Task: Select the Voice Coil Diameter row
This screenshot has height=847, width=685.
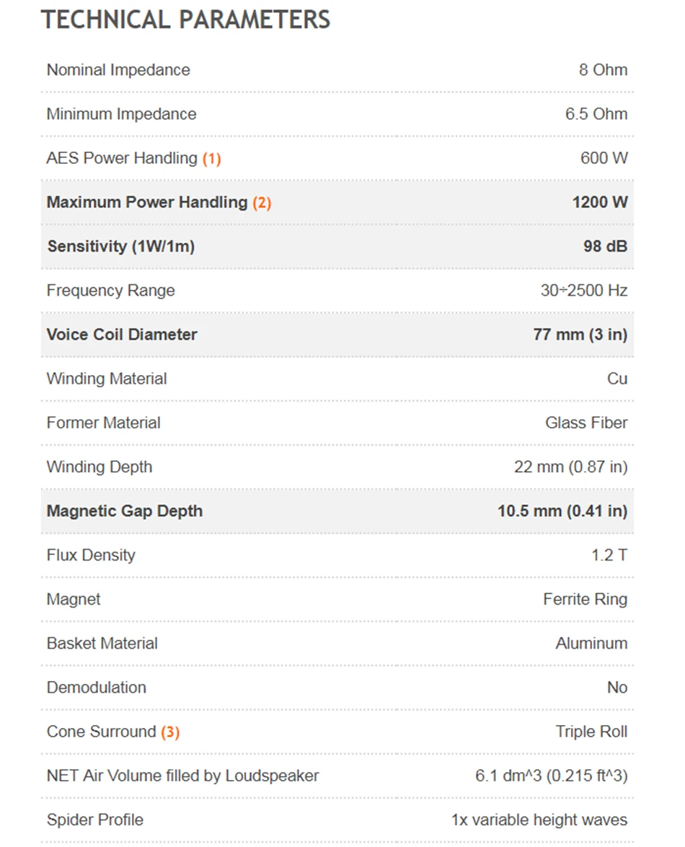Action: (337, 335)
